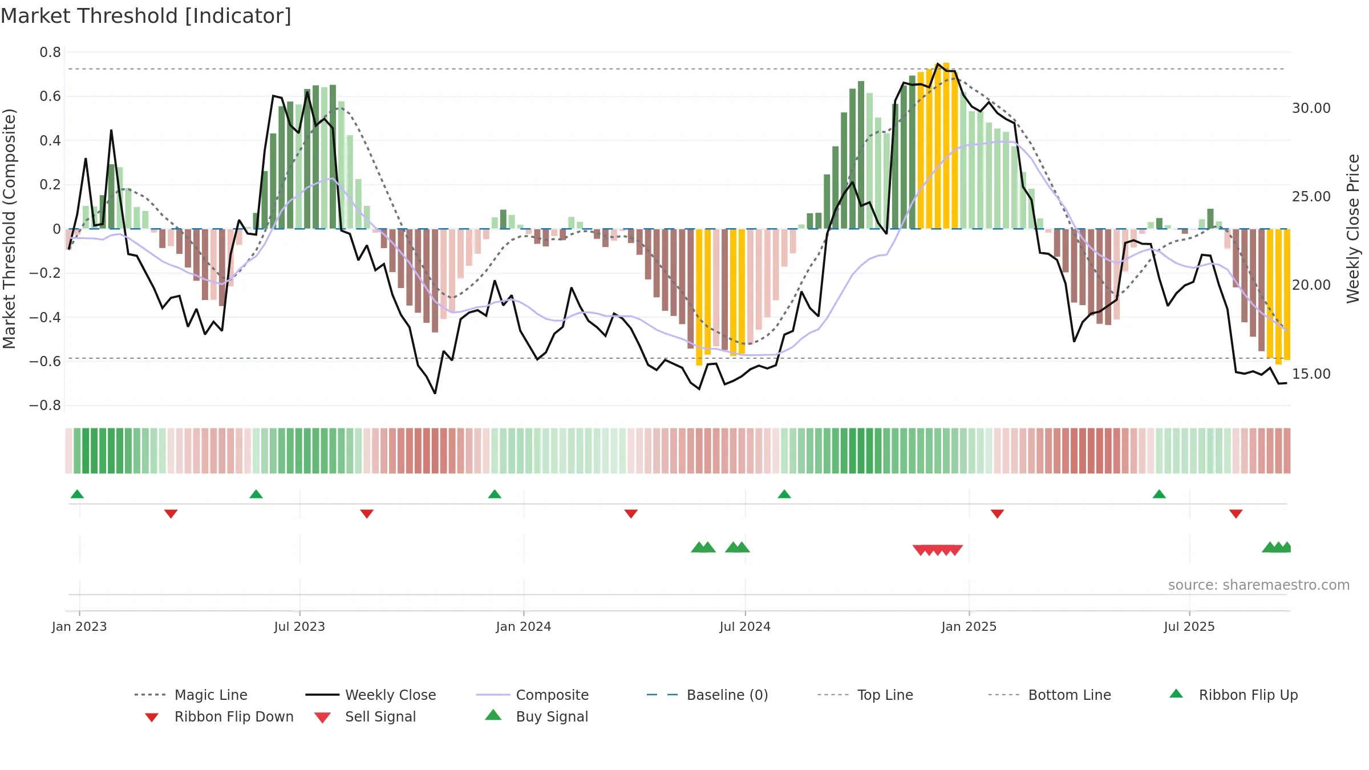Select the green flip-up triangle at Jan 2023

(x=77, y=494)
